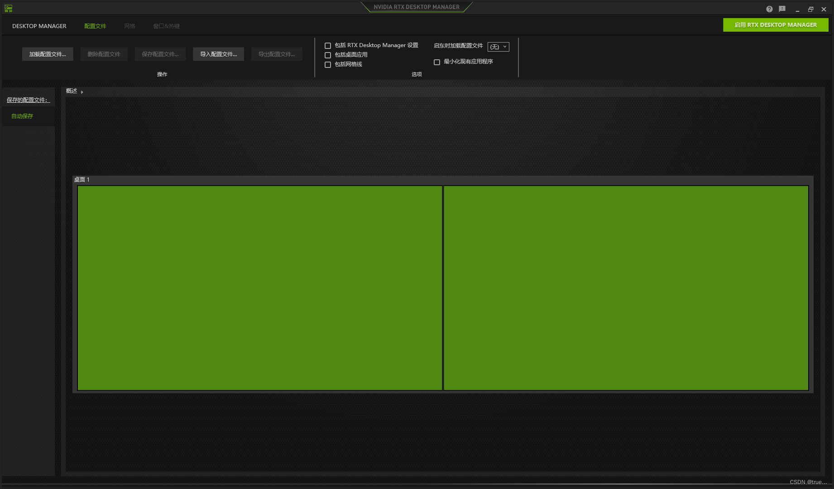Click the 桌面 1 label
Viewport: 834px width, 489px height.
81,180
